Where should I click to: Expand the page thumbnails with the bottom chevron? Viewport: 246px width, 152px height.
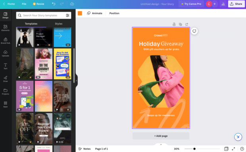pos(161,144)
